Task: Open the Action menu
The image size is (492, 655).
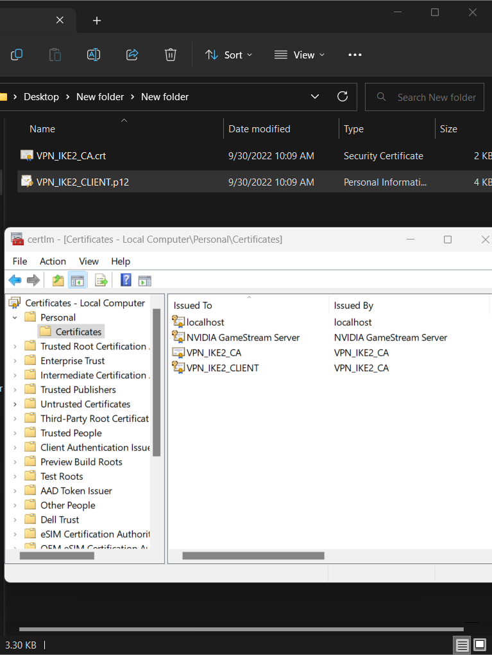Action: coord(52,261)
